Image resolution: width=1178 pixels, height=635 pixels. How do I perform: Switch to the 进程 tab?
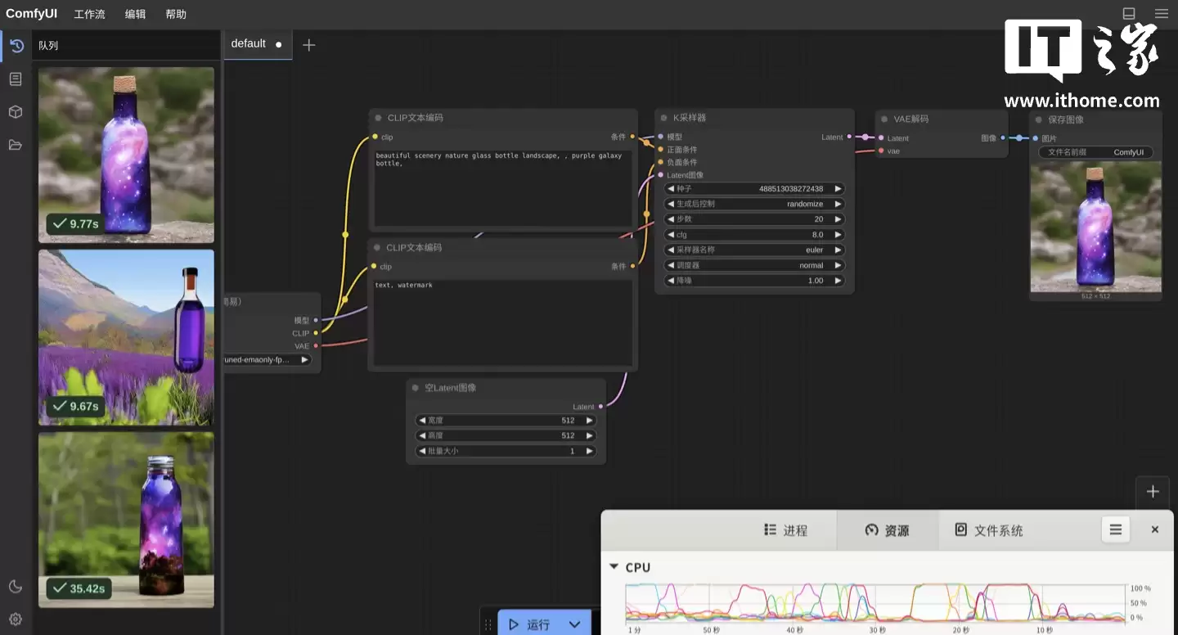click(785, 530)
